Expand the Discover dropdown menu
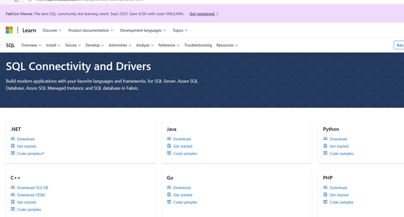 pyautogui.click(x=52, y=30)
